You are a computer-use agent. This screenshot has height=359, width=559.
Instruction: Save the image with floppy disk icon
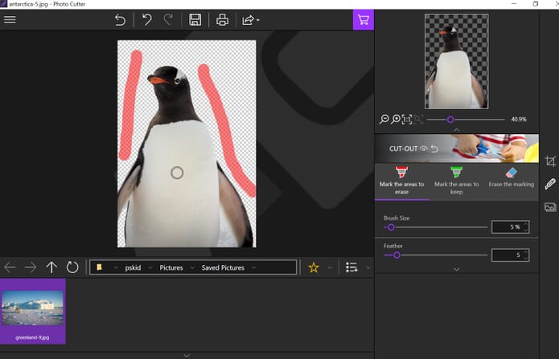click(x=195, y=20)
